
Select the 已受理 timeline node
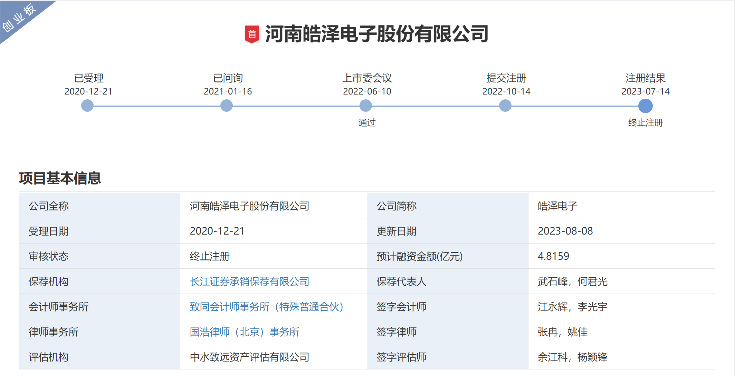pos(87,106)
